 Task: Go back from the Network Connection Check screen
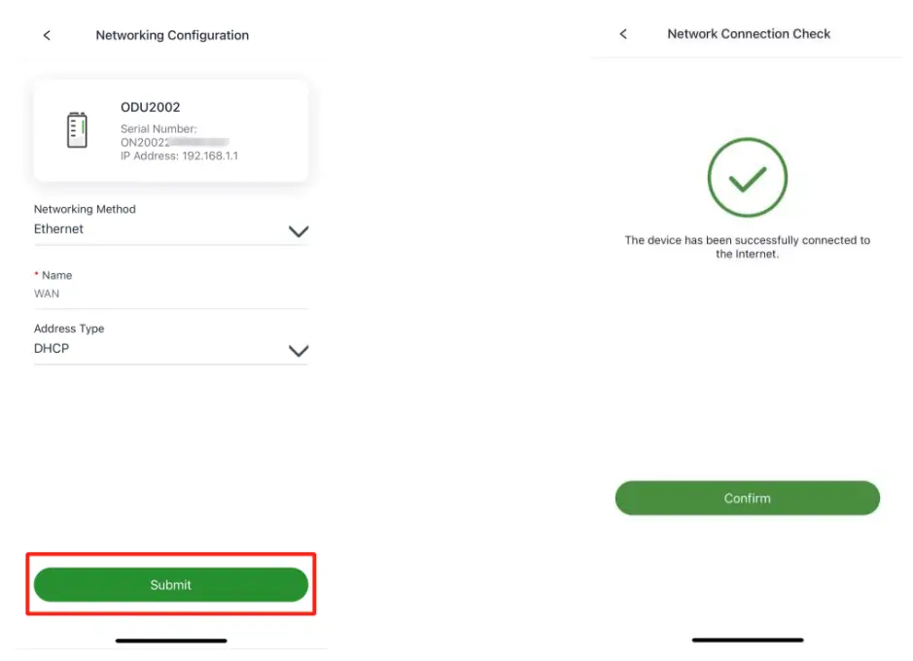pyautogui.click(x=623, y=34)
